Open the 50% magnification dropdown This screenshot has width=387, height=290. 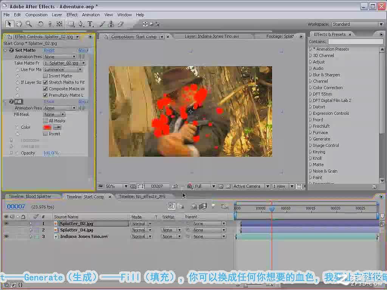(x=116, y=186)
